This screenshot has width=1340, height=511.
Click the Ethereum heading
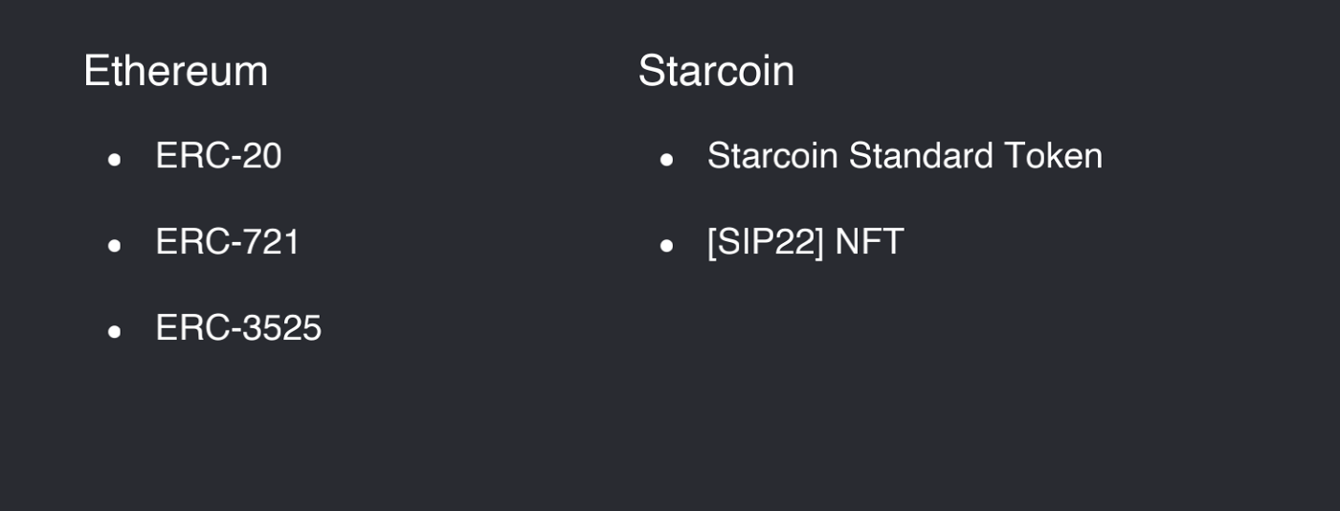coord(176,71)
